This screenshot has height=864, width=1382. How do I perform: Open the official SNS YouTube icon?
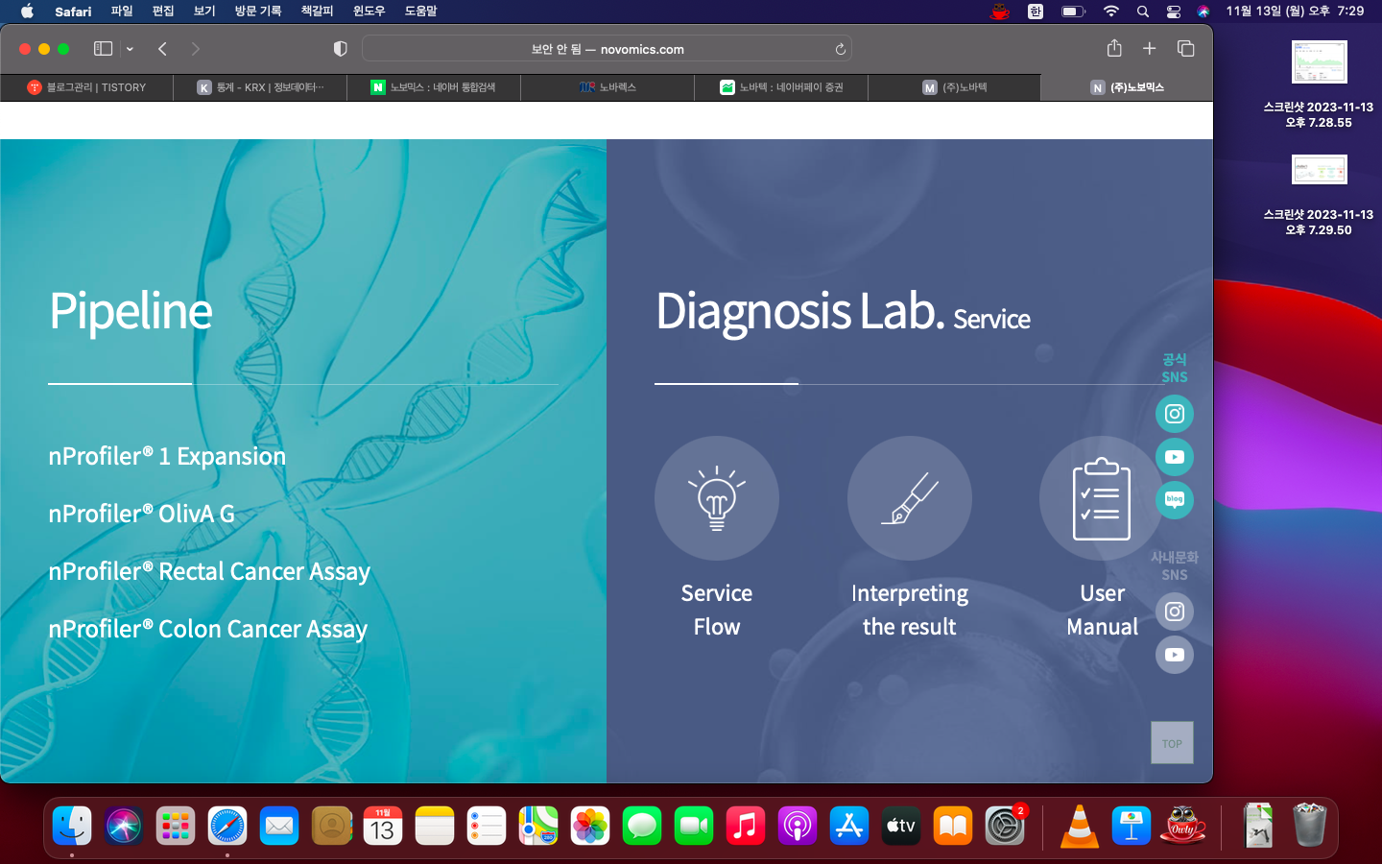[1174, 457]
